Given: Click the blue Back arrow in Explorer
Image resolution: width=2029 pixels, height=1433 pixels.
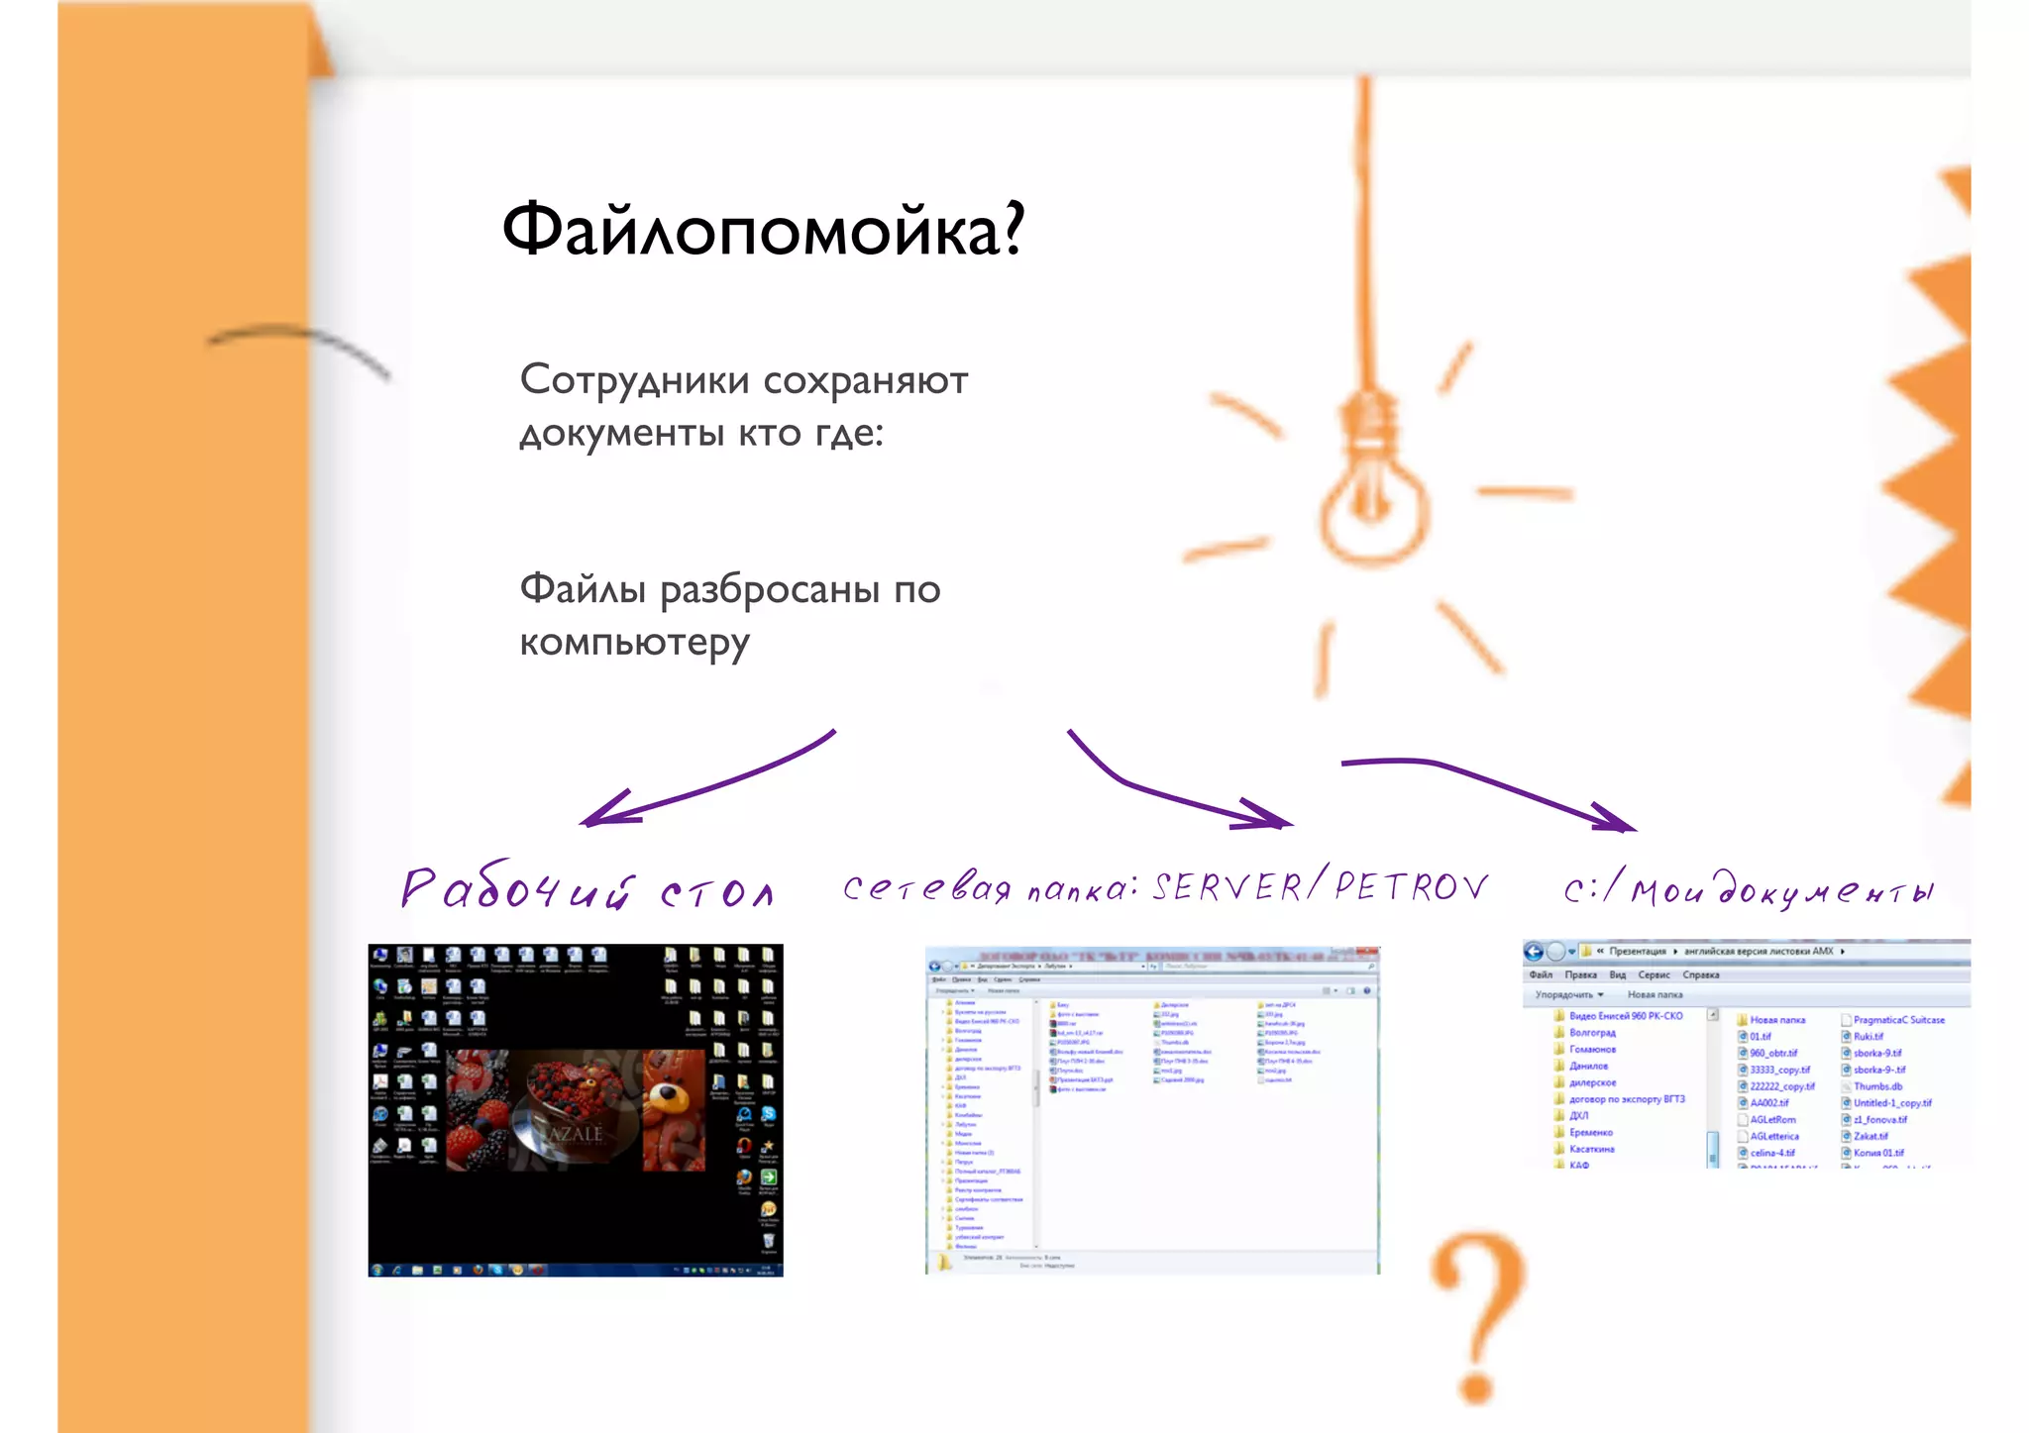Looking at the screenshot, I should point(1534,952).
